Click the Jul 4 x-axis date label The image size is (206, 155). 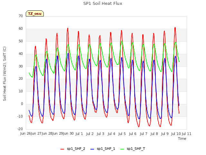click(x=111, y=134)
